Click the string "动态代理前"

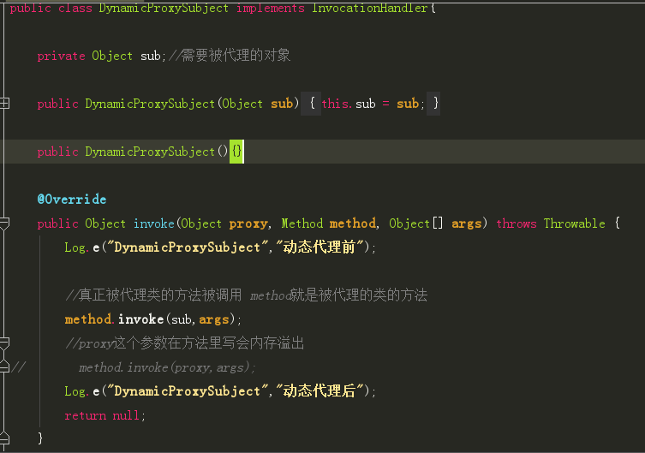[320, 247]
